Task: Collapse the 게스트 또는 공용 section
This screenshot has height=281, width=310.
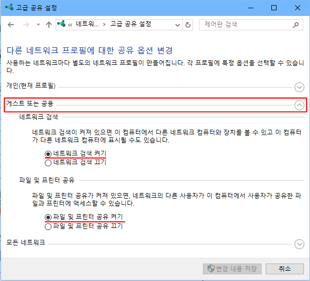Action: pyautogui.click(x=299, y=105)
